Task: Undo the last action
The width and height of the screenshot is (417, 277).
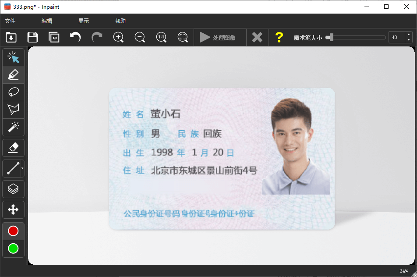Action: (x=75, y=38)
